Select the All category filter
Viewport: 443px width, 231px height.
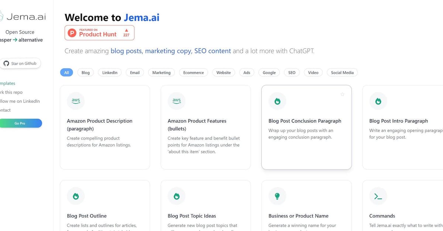66,73
